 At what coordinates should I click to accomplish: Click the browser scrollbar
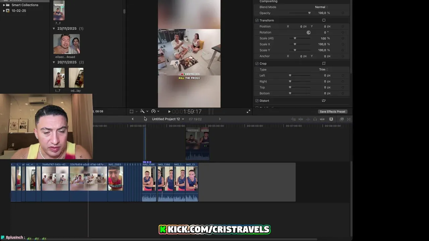(124, 11)
